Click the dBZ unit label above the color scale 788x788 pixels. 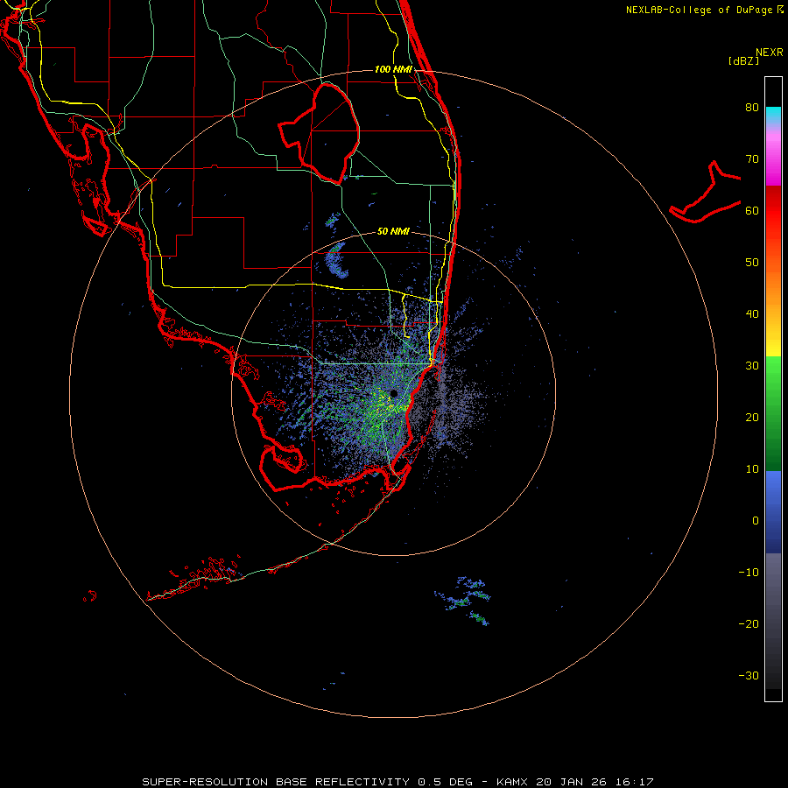tap(743, 61)
